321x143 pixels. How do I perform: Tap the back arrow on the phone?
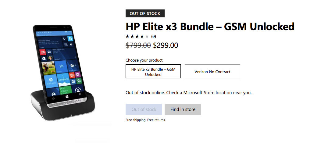click(54, 98)
